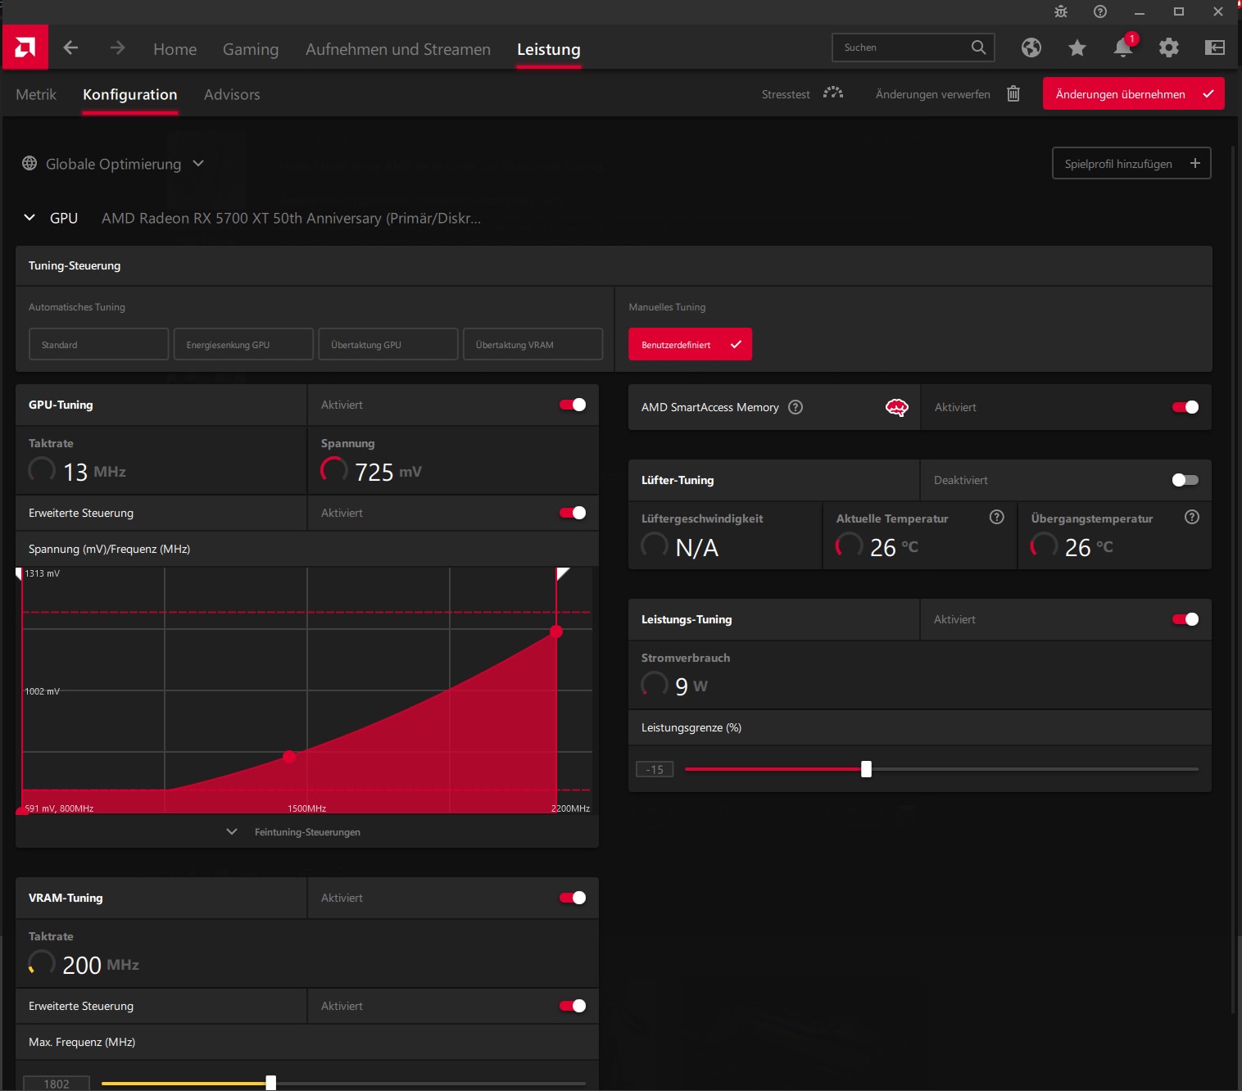Click the VRAM Max. Frequenz slider handle
This screenshot has width=1242, height=1091.
(x=270, y=1083)
